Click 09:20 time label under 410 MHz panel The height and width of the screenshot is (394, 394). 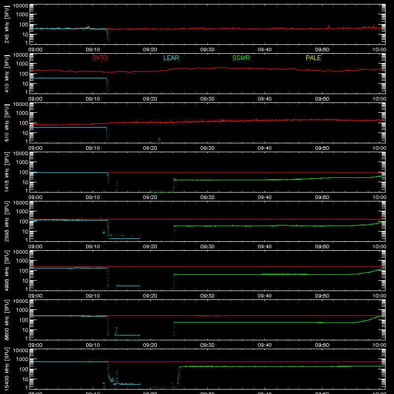(150, 99)
